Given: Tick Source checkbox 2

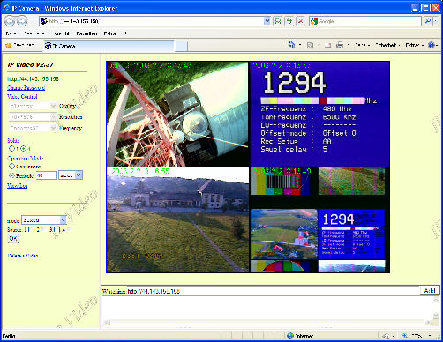Looking at the screenshot, I should pyautogui.click(x=43, y=229).
